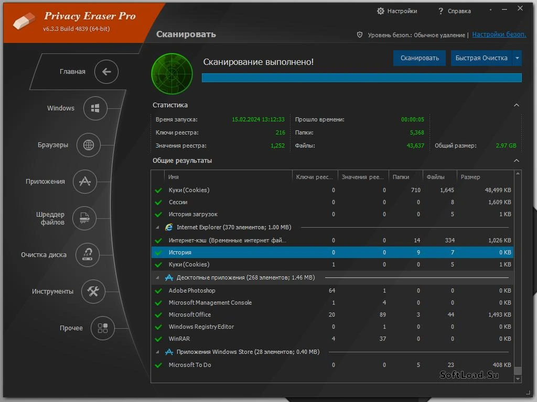Image resolution: width=537 pixels, height=402 pixels.
Task: Sort by the Имя column header
Action: coord(228,177)
